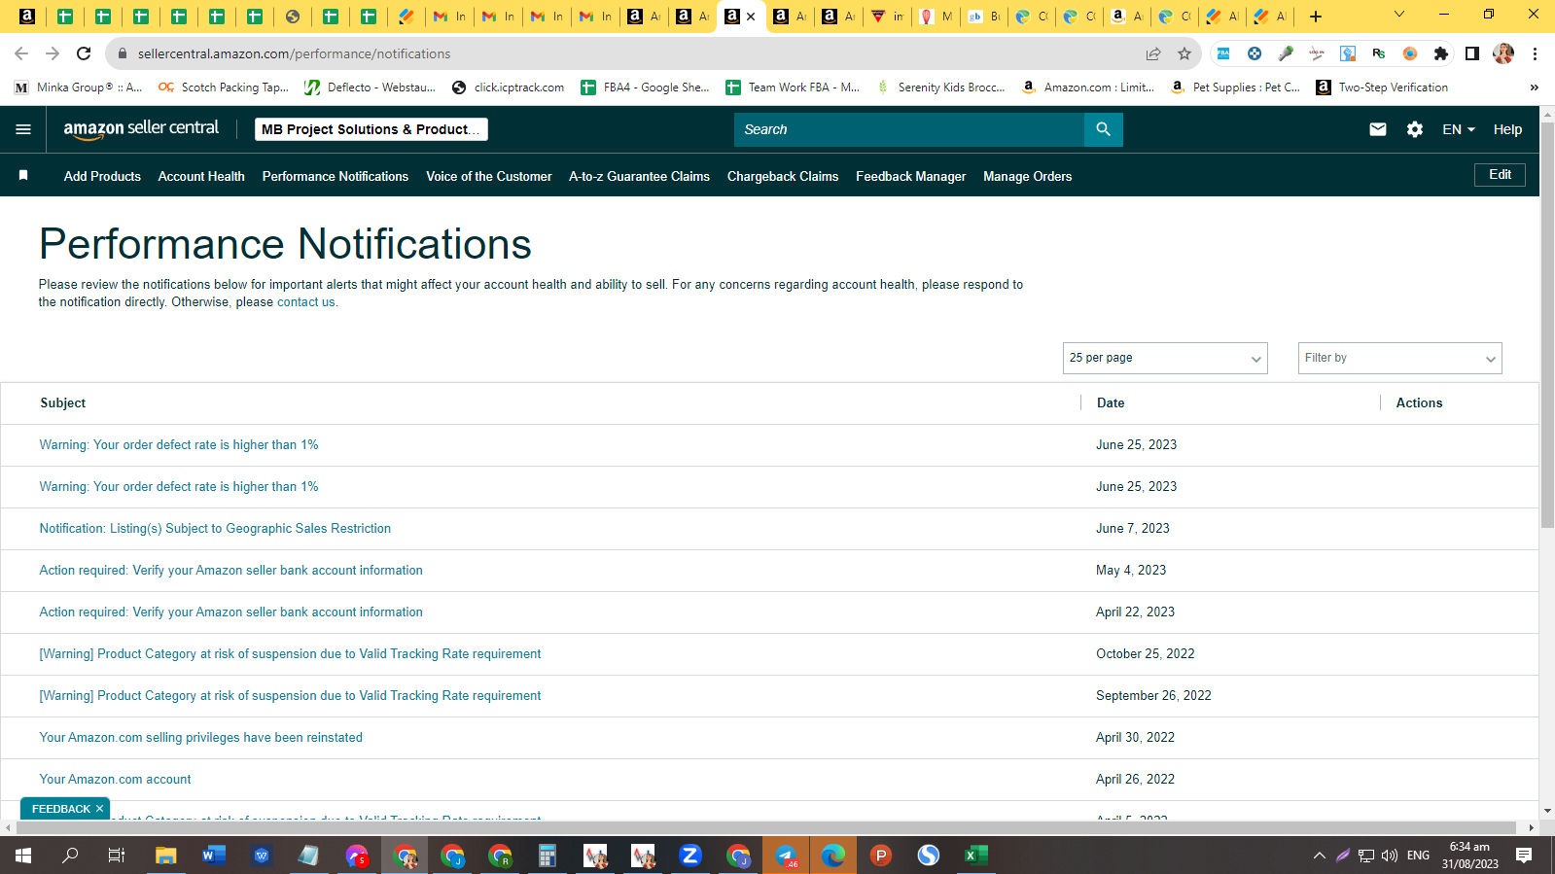This screenshot has height=874, width=1555.
Task: Click the green microphone extension icon
Action: pos(1286,53)
